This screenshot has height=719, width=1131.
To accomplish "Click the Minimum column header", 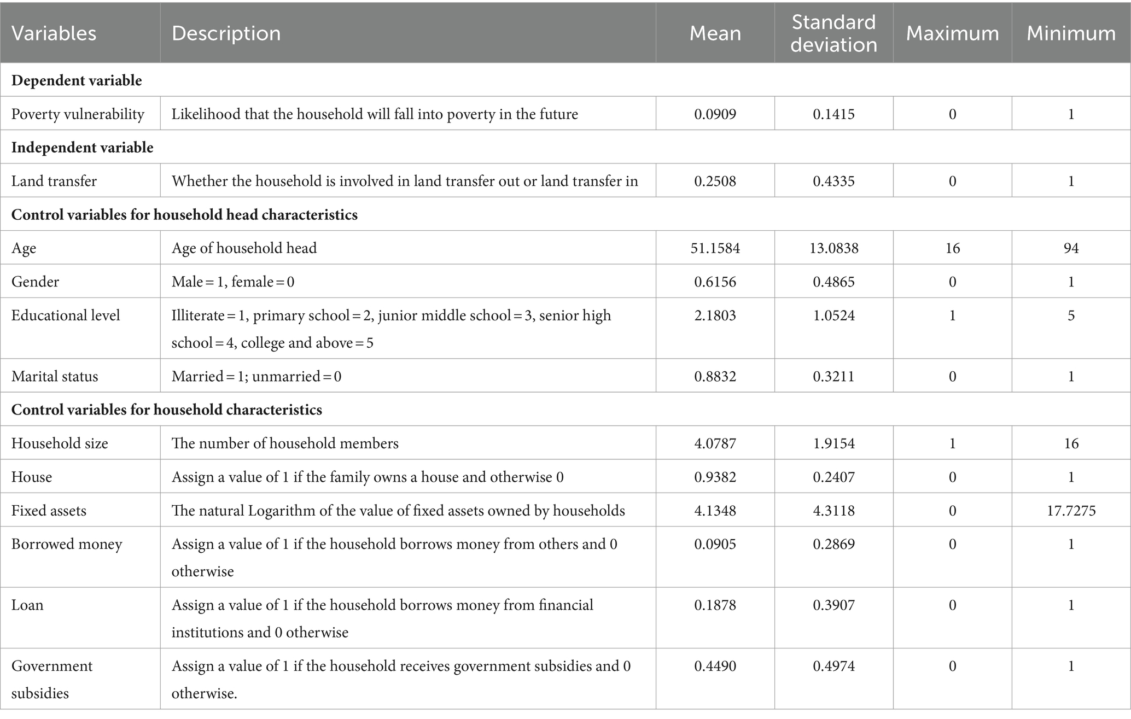I will (1071, 33).
